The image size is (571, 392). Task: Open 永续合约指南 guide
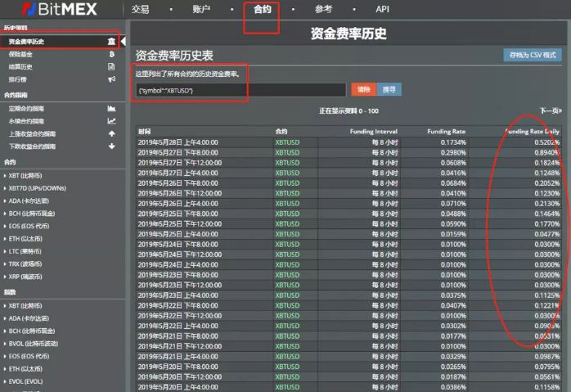click(26, 121)
